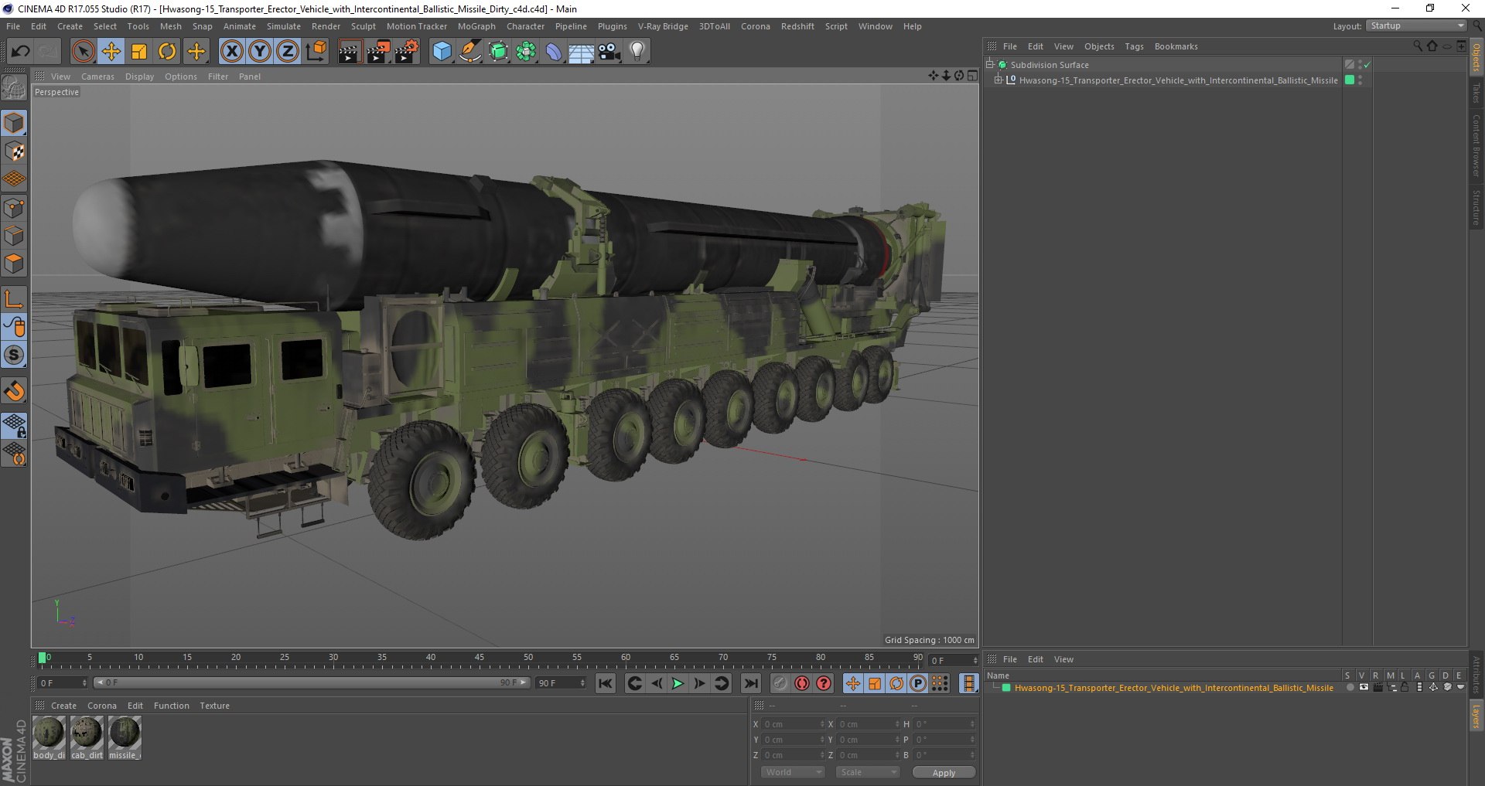Click the animation range slider bar
1485x786 pixels.
pos(312,682)
